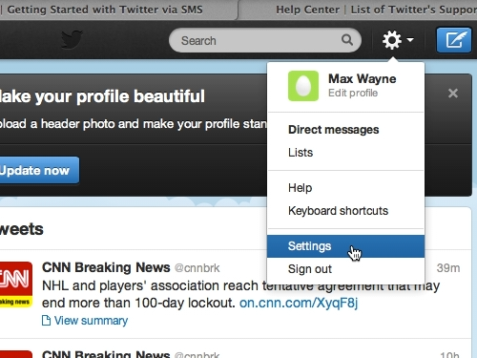Click the 10h tweet timestamp

pyautogui.click(x=450, y=354)
